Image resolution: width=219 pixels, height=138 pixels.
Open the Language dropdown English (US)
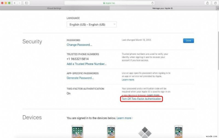92,24
